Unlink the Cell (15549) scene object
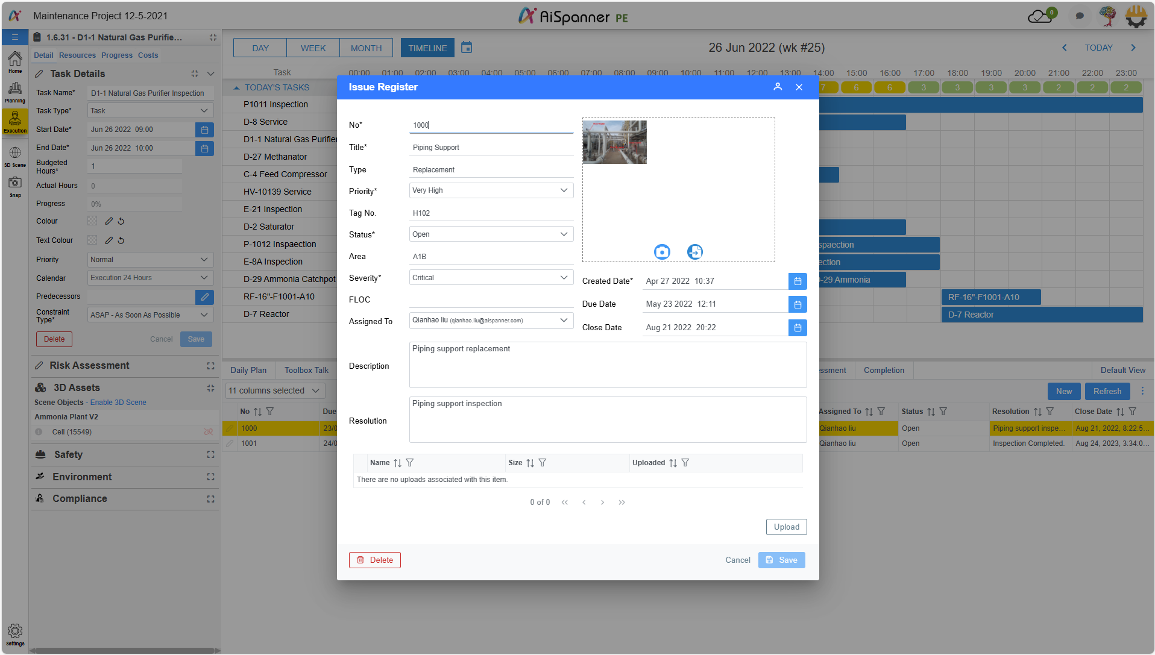1155x655 pixels. point(209,431)
